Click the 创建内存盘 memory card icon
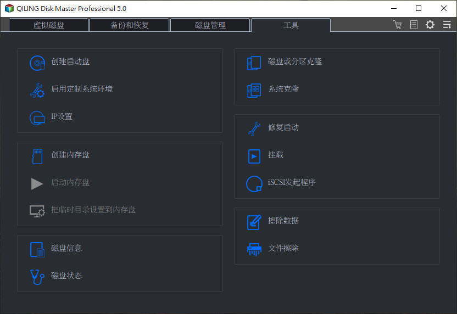 pos(37,156)
